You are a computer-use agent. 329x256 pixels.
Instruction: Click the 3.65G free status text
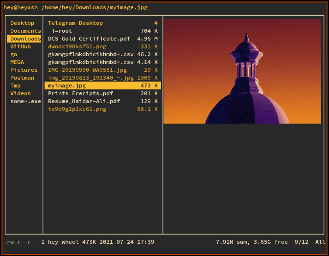pos(271,242)
